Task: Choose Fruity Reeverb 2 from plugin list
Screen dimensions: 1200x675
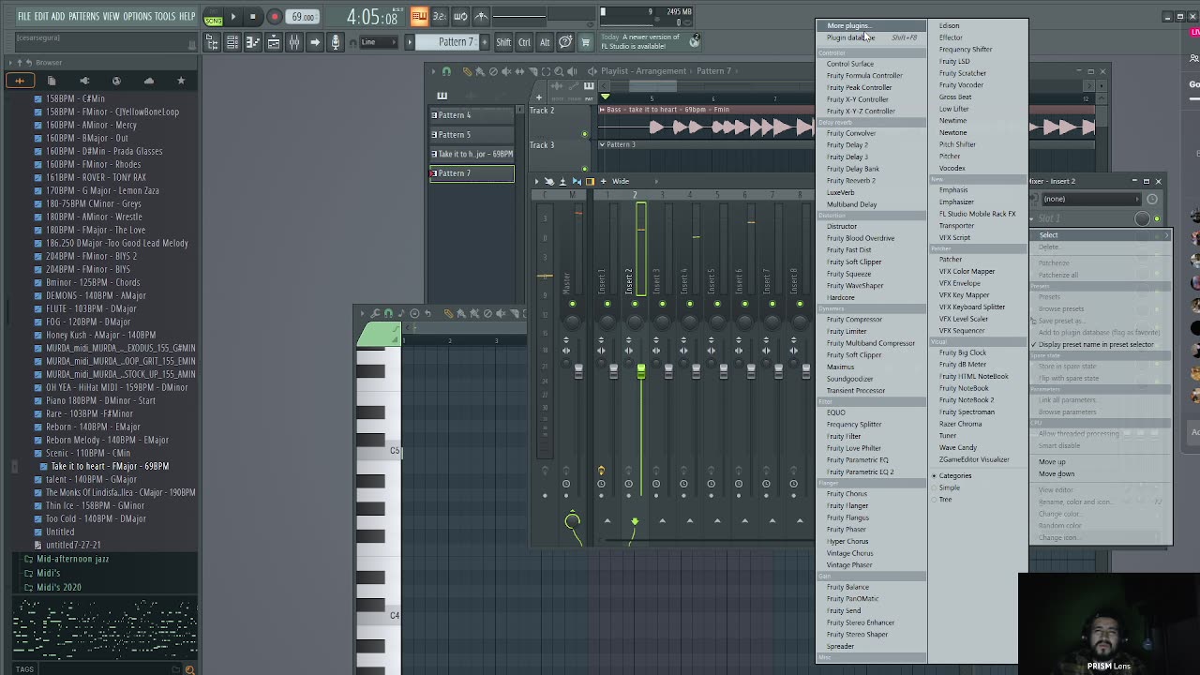Action: [851, 181]
